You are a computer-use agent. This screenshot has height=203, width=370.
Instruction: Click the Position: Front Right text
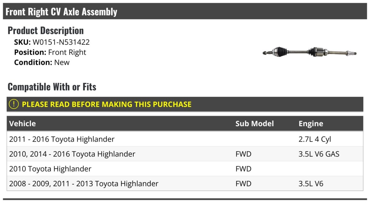[x=50, y=52]
